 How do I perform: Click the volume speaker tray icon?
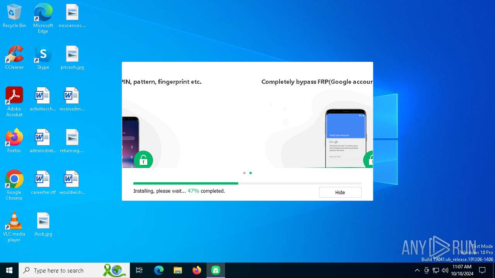click(445, 270)
